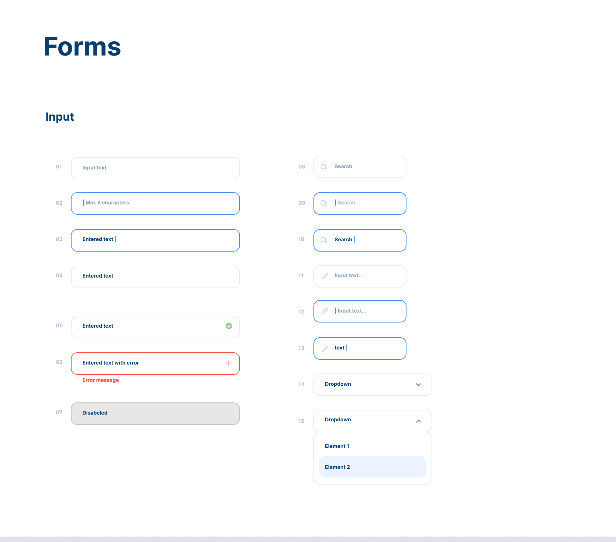Click the pencil icon beside 'text' input

coord(325,348)
